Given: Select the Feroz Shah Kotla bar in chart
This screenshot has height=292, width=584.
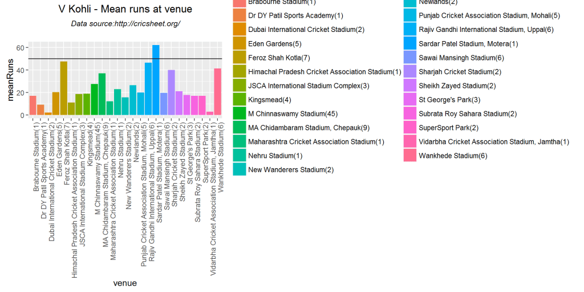Looking at the screenshot, I should pyautogui.click(x=64, y=88).
